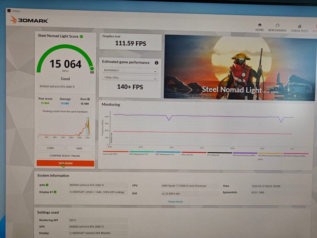317x238 pixels.
Task: Open the Home tab icon
Action: tap(260, 25)
